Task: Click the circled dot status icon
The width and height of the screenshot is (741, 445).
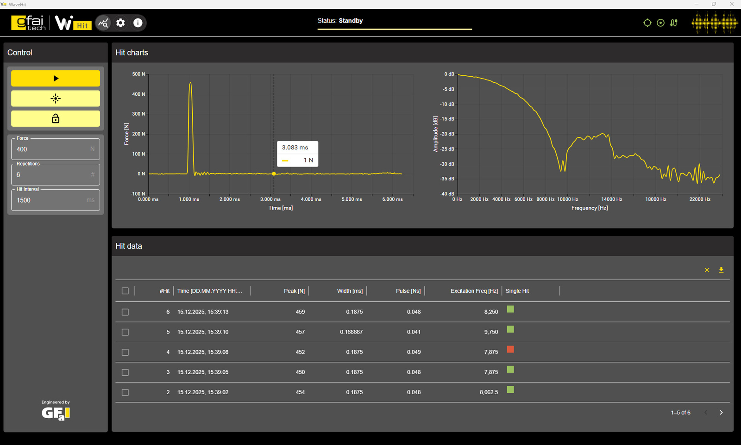Action: (660, 23)
